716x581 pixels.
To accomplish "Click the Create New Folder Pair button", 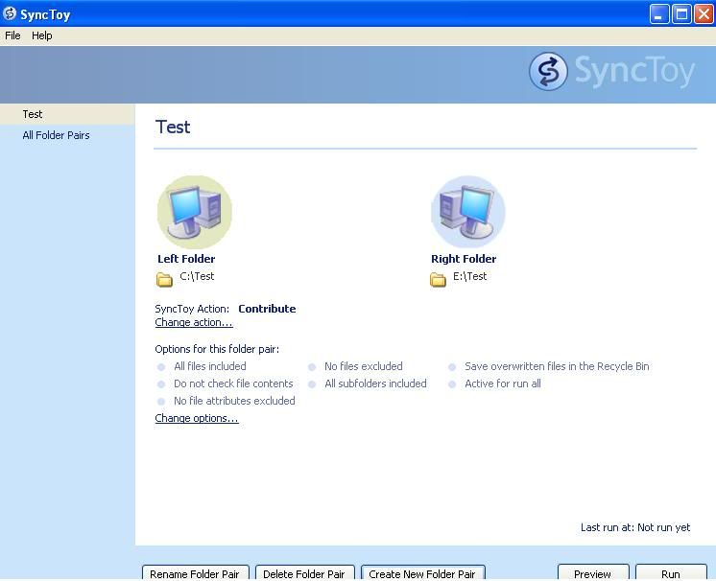I will click(x=423, y=573).
